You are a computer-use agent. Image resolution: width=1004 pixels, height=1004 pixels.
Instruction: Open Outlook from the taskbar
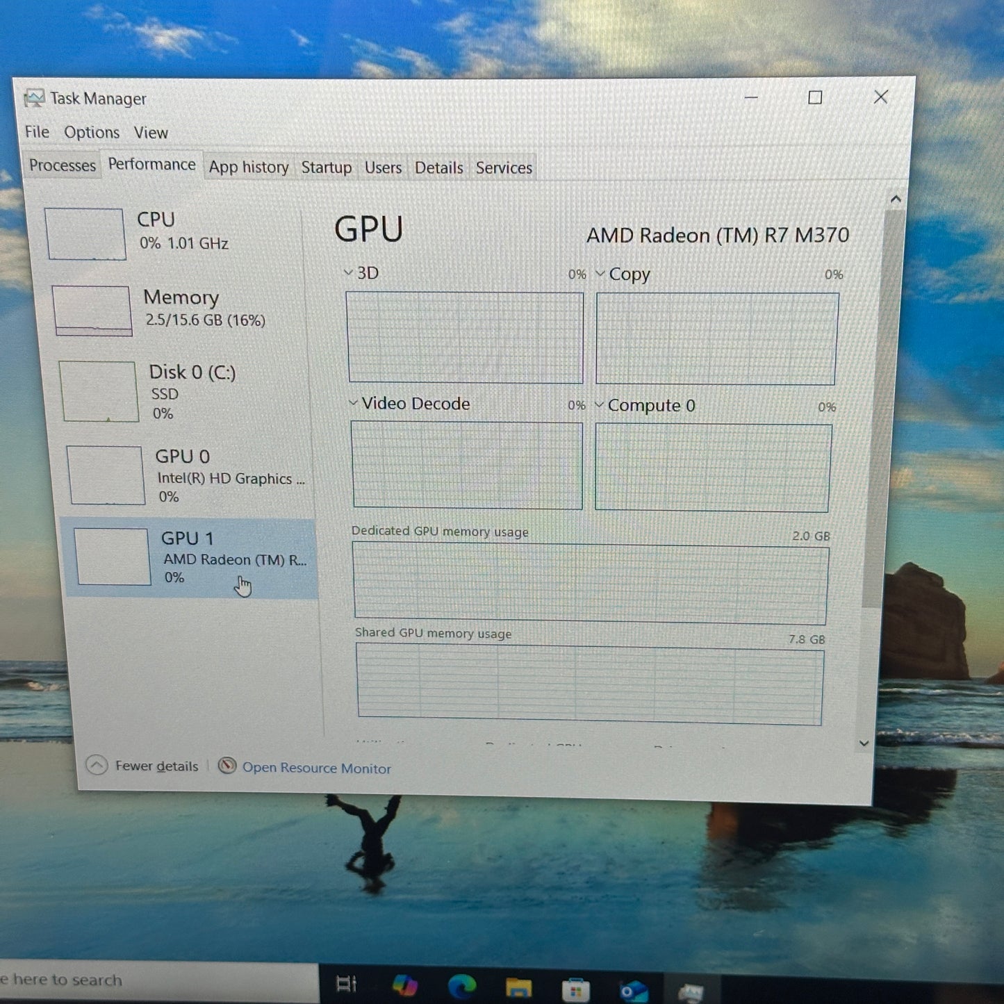tap(634, 991)
